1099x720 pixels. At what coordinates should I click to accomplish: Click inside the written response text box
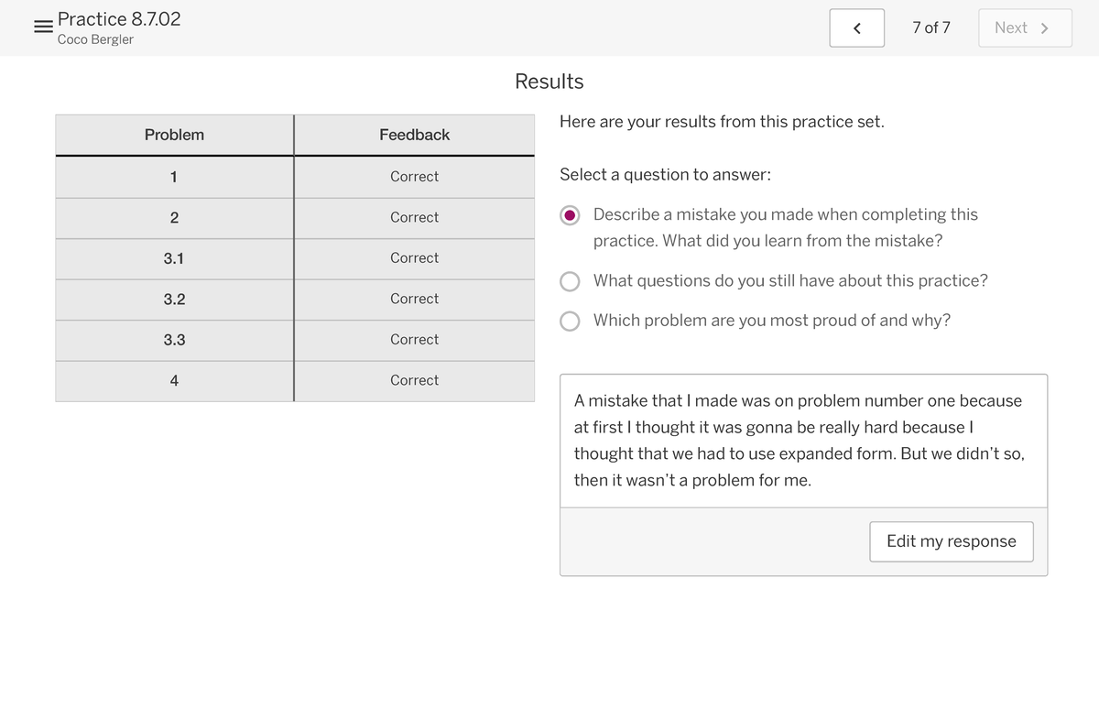click(803, 440)
